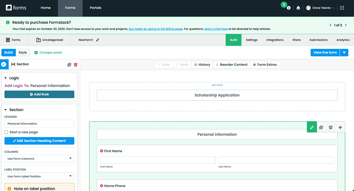This screenshot has width=354, height=191.
Task: Enable the Start a new page checkbox
Action: click(x=6, y=132)
